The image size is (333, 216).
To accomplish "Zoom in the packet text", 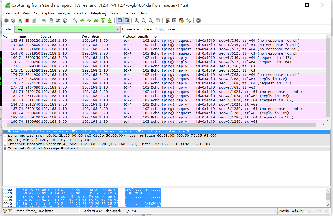I will pos(137,20).
